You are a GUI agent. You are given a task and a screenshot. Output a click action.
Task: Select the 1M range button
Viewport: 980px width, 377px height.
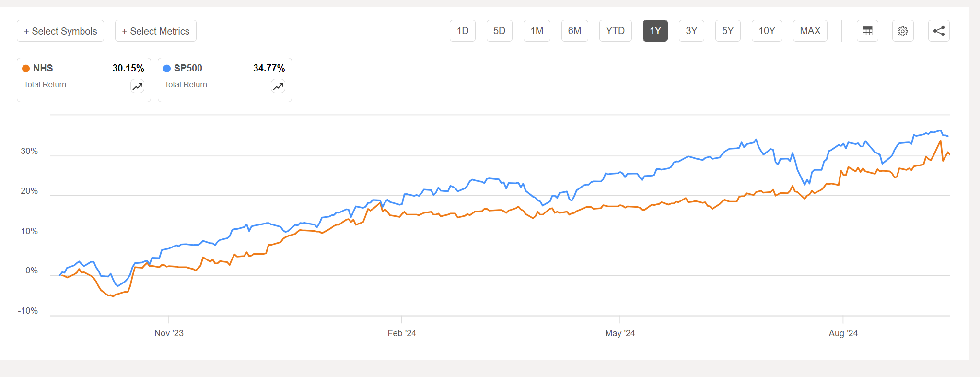pyautogui.click(x=537, y=31)
